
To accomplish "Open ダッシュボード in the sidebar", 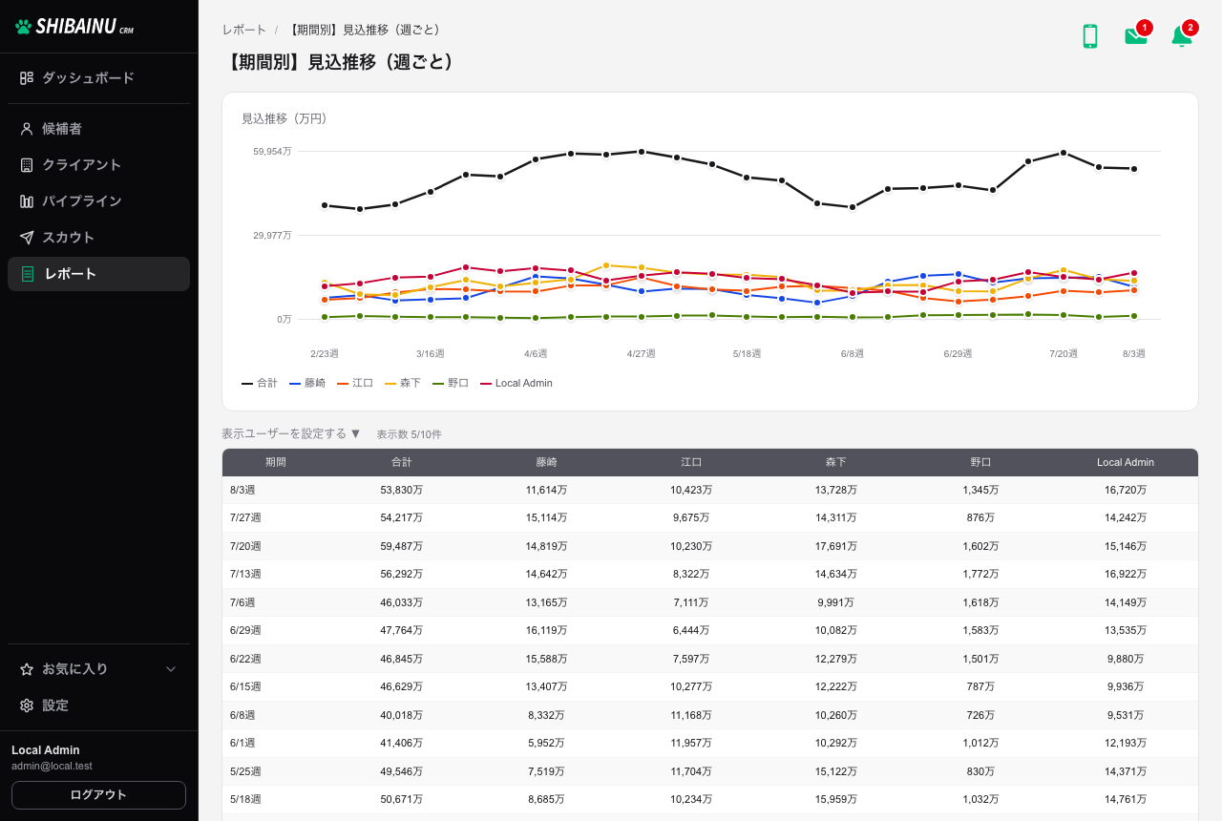I will [x=99, y=78].
